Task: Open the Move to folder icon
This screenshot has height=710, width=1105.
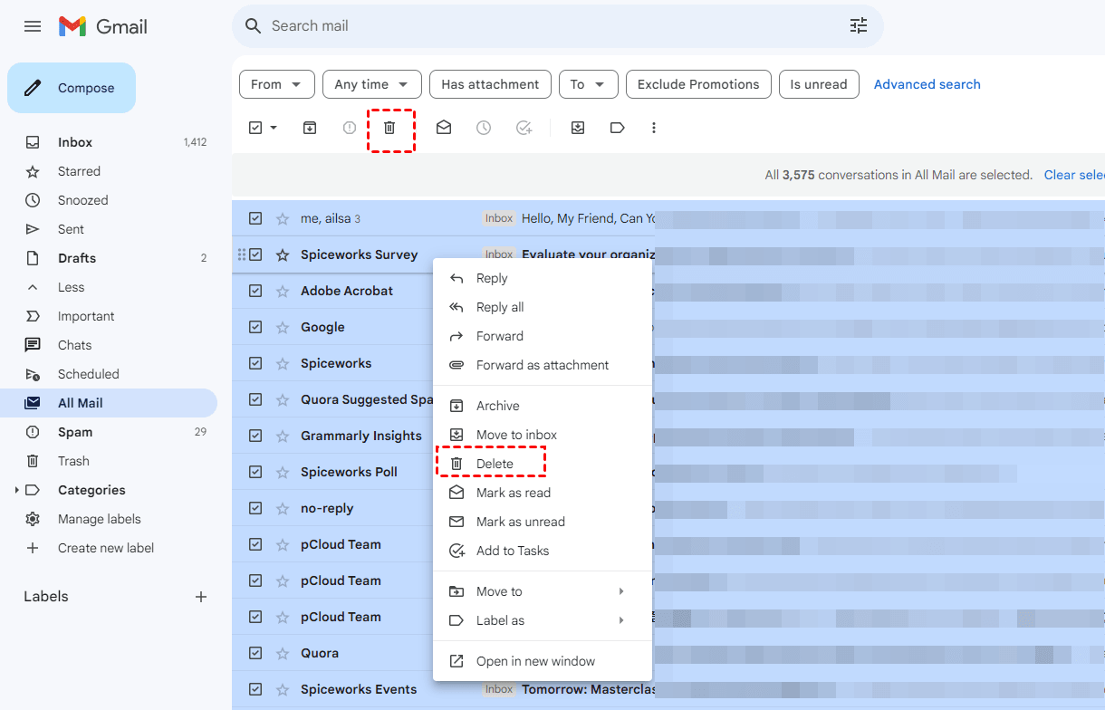Action: (x=578, y=128)
